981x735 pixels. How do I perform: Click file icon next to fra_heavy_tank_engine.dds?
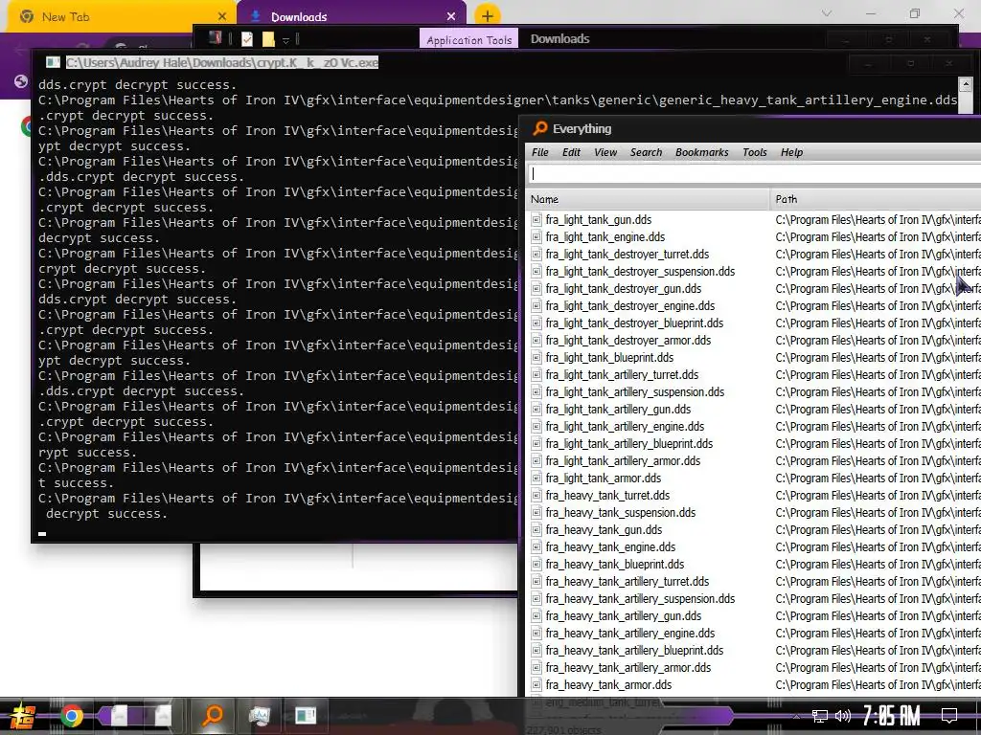[536, 547]
